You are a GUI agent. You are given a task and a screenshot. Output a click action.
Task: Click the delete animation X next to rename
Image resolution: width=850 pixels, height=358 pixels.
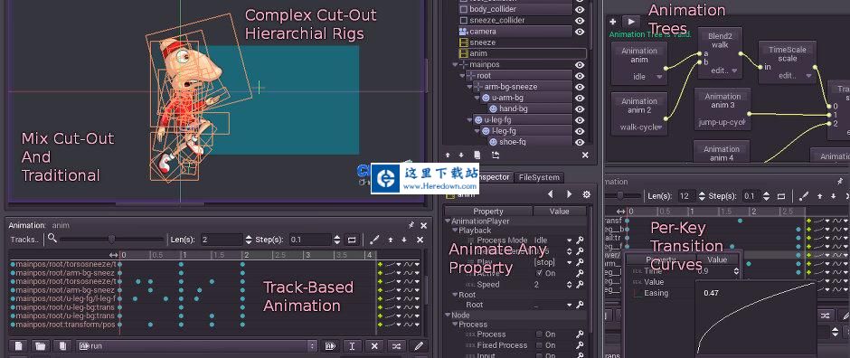[374, 345]
